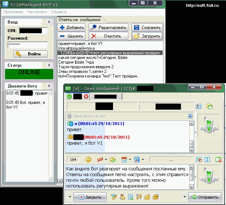
Task: Open the dropdown arrow left of Закрыть
Action: point(70,197)
